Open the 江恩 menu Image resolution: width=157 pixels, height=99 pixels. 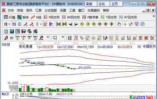[x=38, y=11]
